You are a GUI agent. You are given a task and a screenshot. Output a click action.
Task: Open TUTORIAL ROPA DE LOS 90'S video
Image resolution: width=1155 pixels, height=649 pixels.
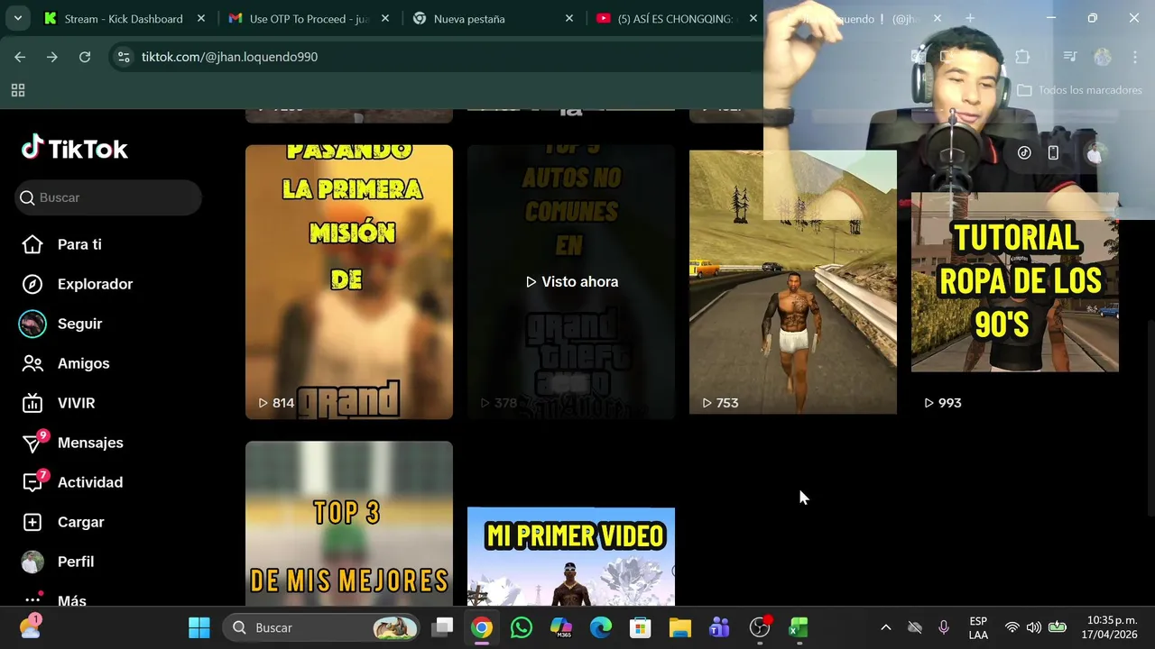[1015, 282]
